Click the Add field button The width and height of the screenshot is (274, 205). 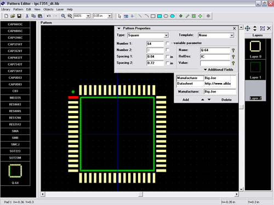point(186,100)
